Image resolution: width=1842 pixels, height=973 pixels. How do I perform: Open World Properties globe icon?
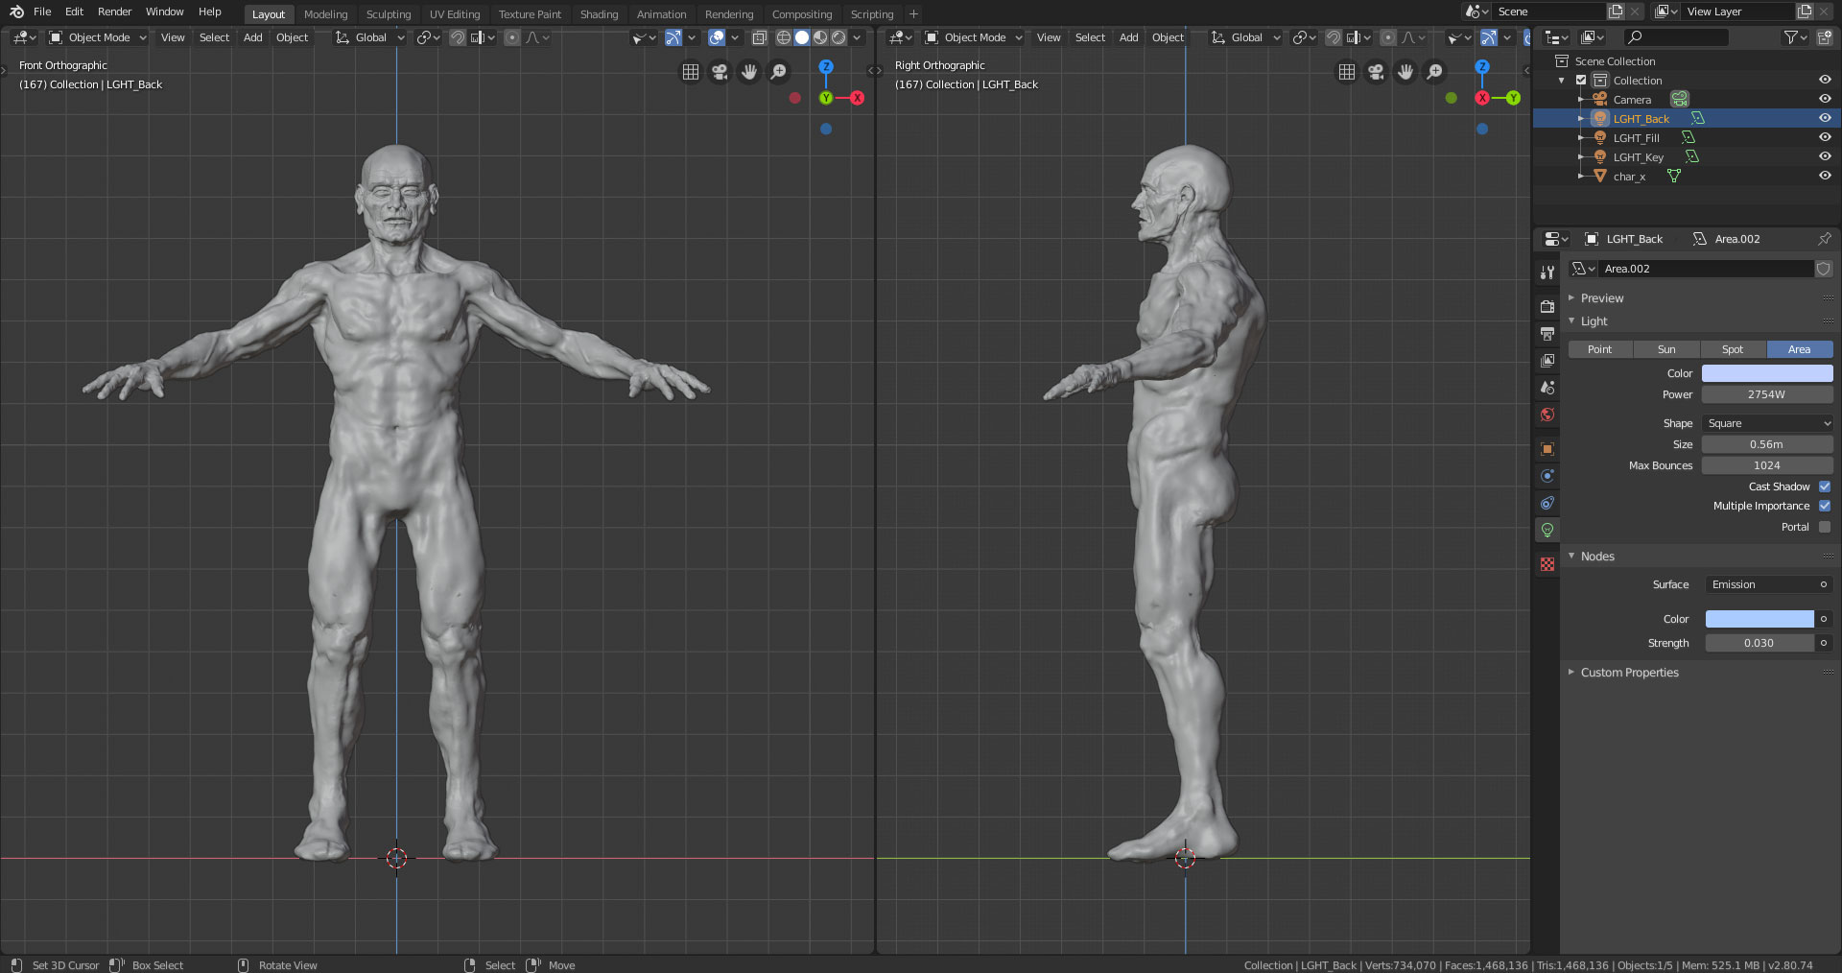click(x=1547, y=415)
